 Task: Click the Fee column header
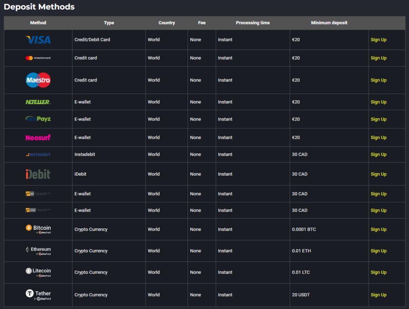coord(202,23)
